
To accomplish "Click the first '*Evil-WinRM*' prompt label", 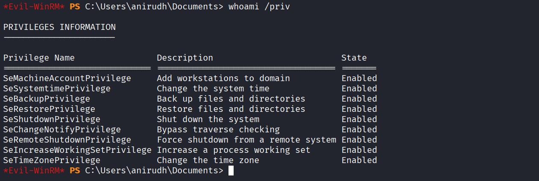I will click(x=34, y=7).
